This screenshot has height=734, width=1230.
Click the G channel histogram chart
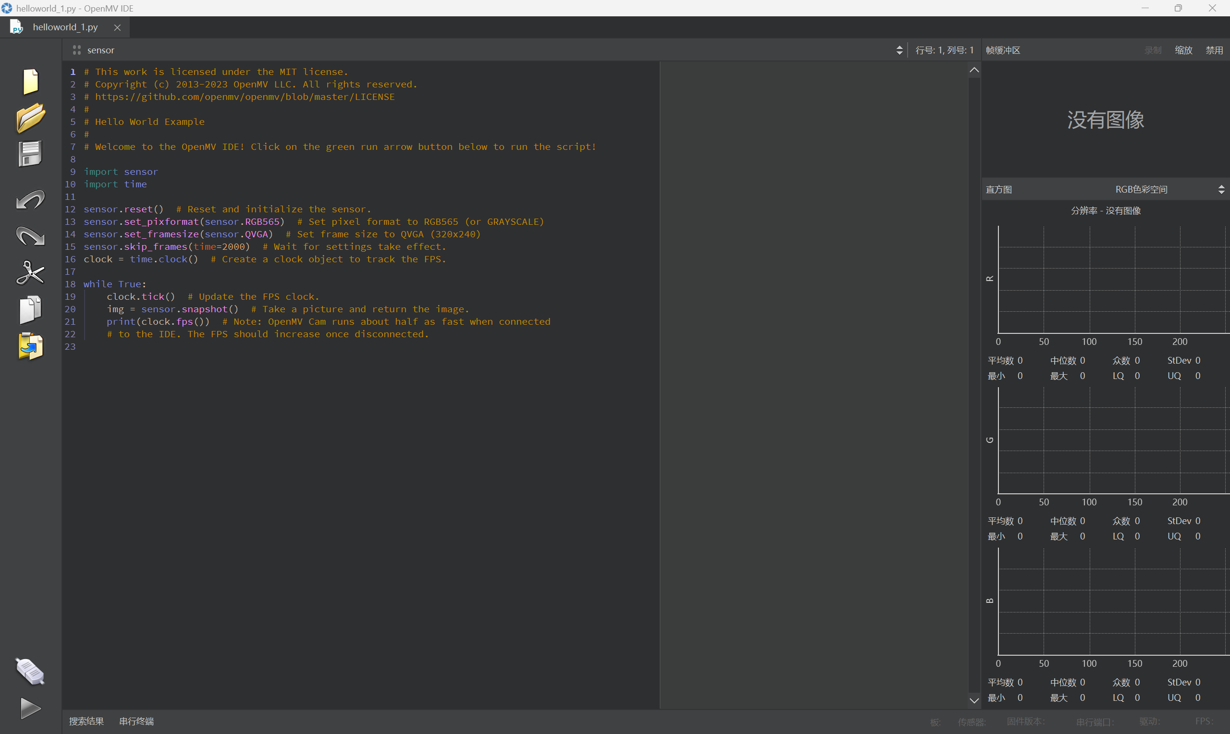1113,440
